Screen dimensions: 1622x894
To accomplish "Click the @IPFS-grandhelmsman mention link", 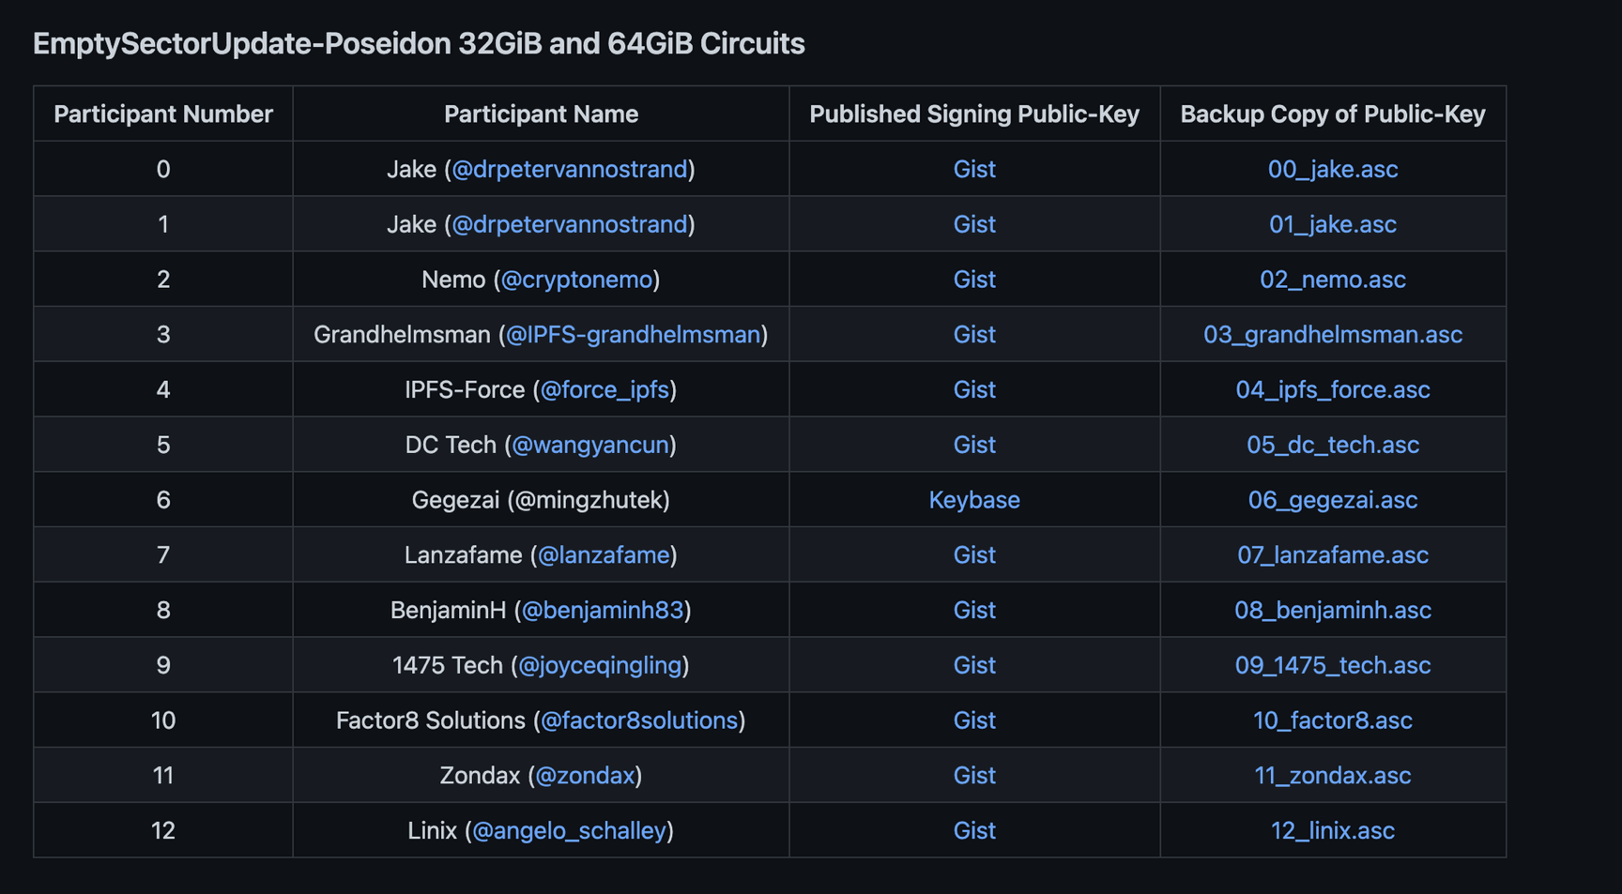I will point(633,335).
